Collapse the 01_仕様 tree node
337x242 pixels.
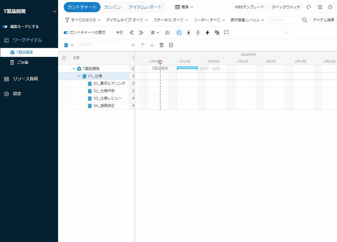pos(79,76)
